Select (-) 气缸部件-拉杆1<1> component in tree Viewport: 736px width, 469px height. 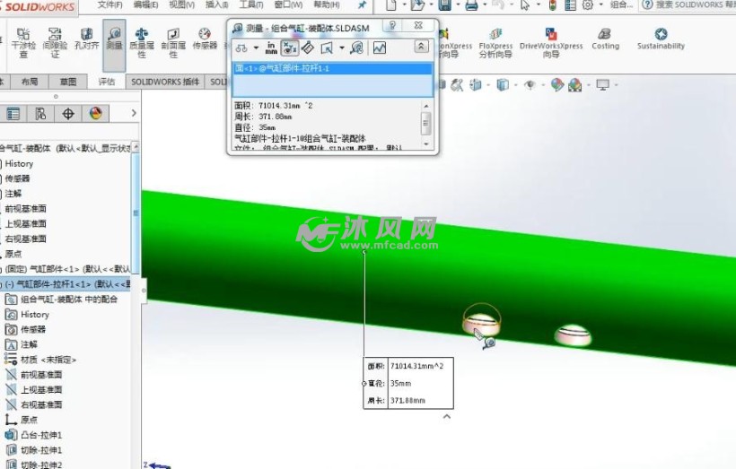(x=66, y=284)
